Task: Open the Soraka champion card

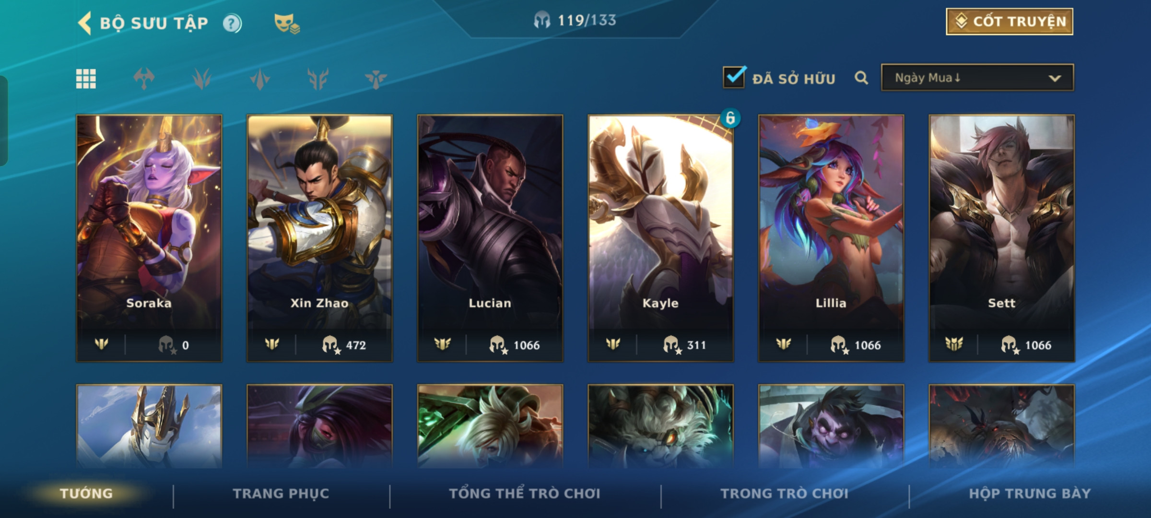Action: coord(149,238)
